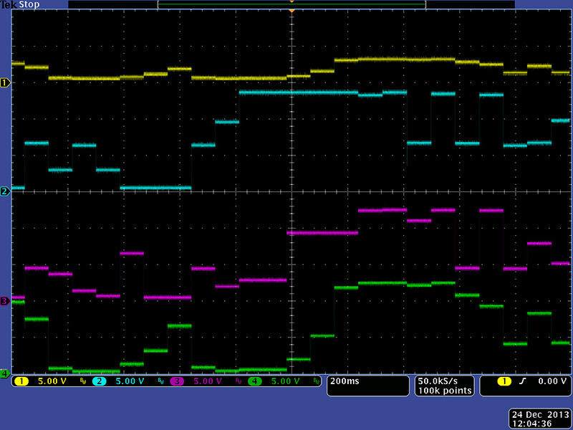The height and width of the screenshot is (430, 573).
Task: Click the Tek logo label
Action: [9, 4]
